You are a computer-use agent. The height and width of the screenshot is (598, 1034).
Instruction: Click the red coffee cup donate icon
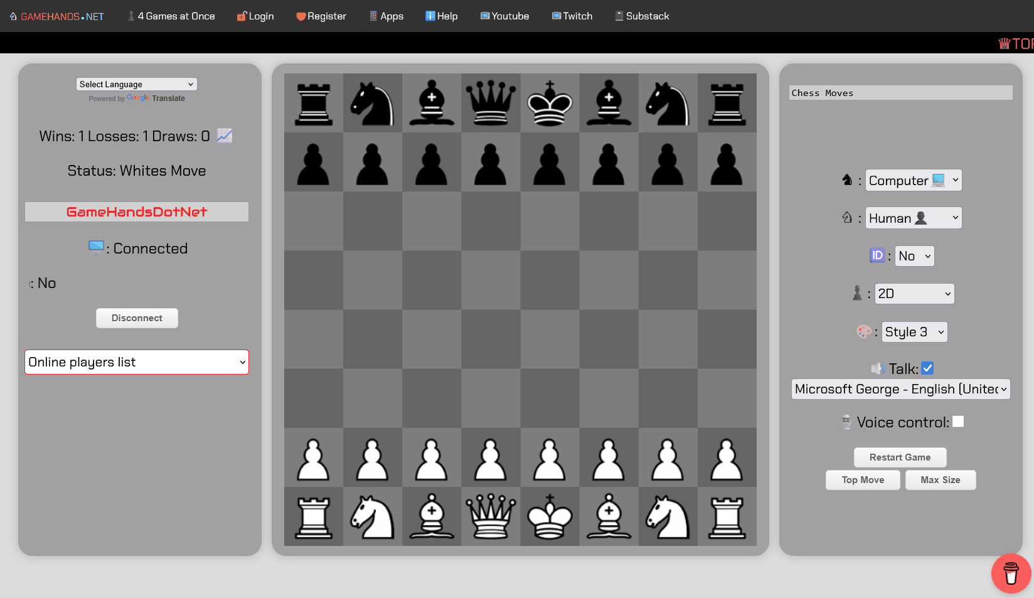pos(1011,574)
